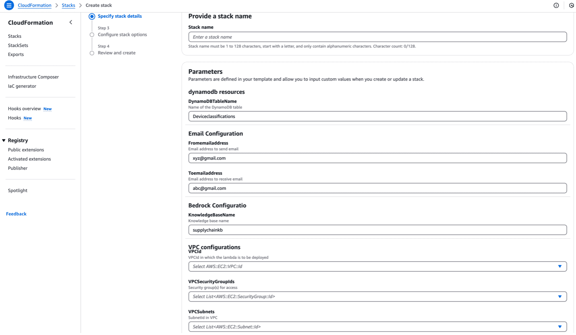
Task: Collapse the CloudFormation side navigation panel
Action: click(71, 23)
